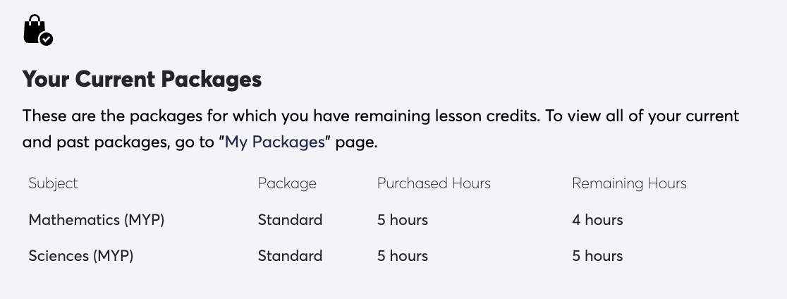Click 'and past packages, go to' text
Viewport: 787px width, 299px height.
pyautogui.click(x=118, y=142)
